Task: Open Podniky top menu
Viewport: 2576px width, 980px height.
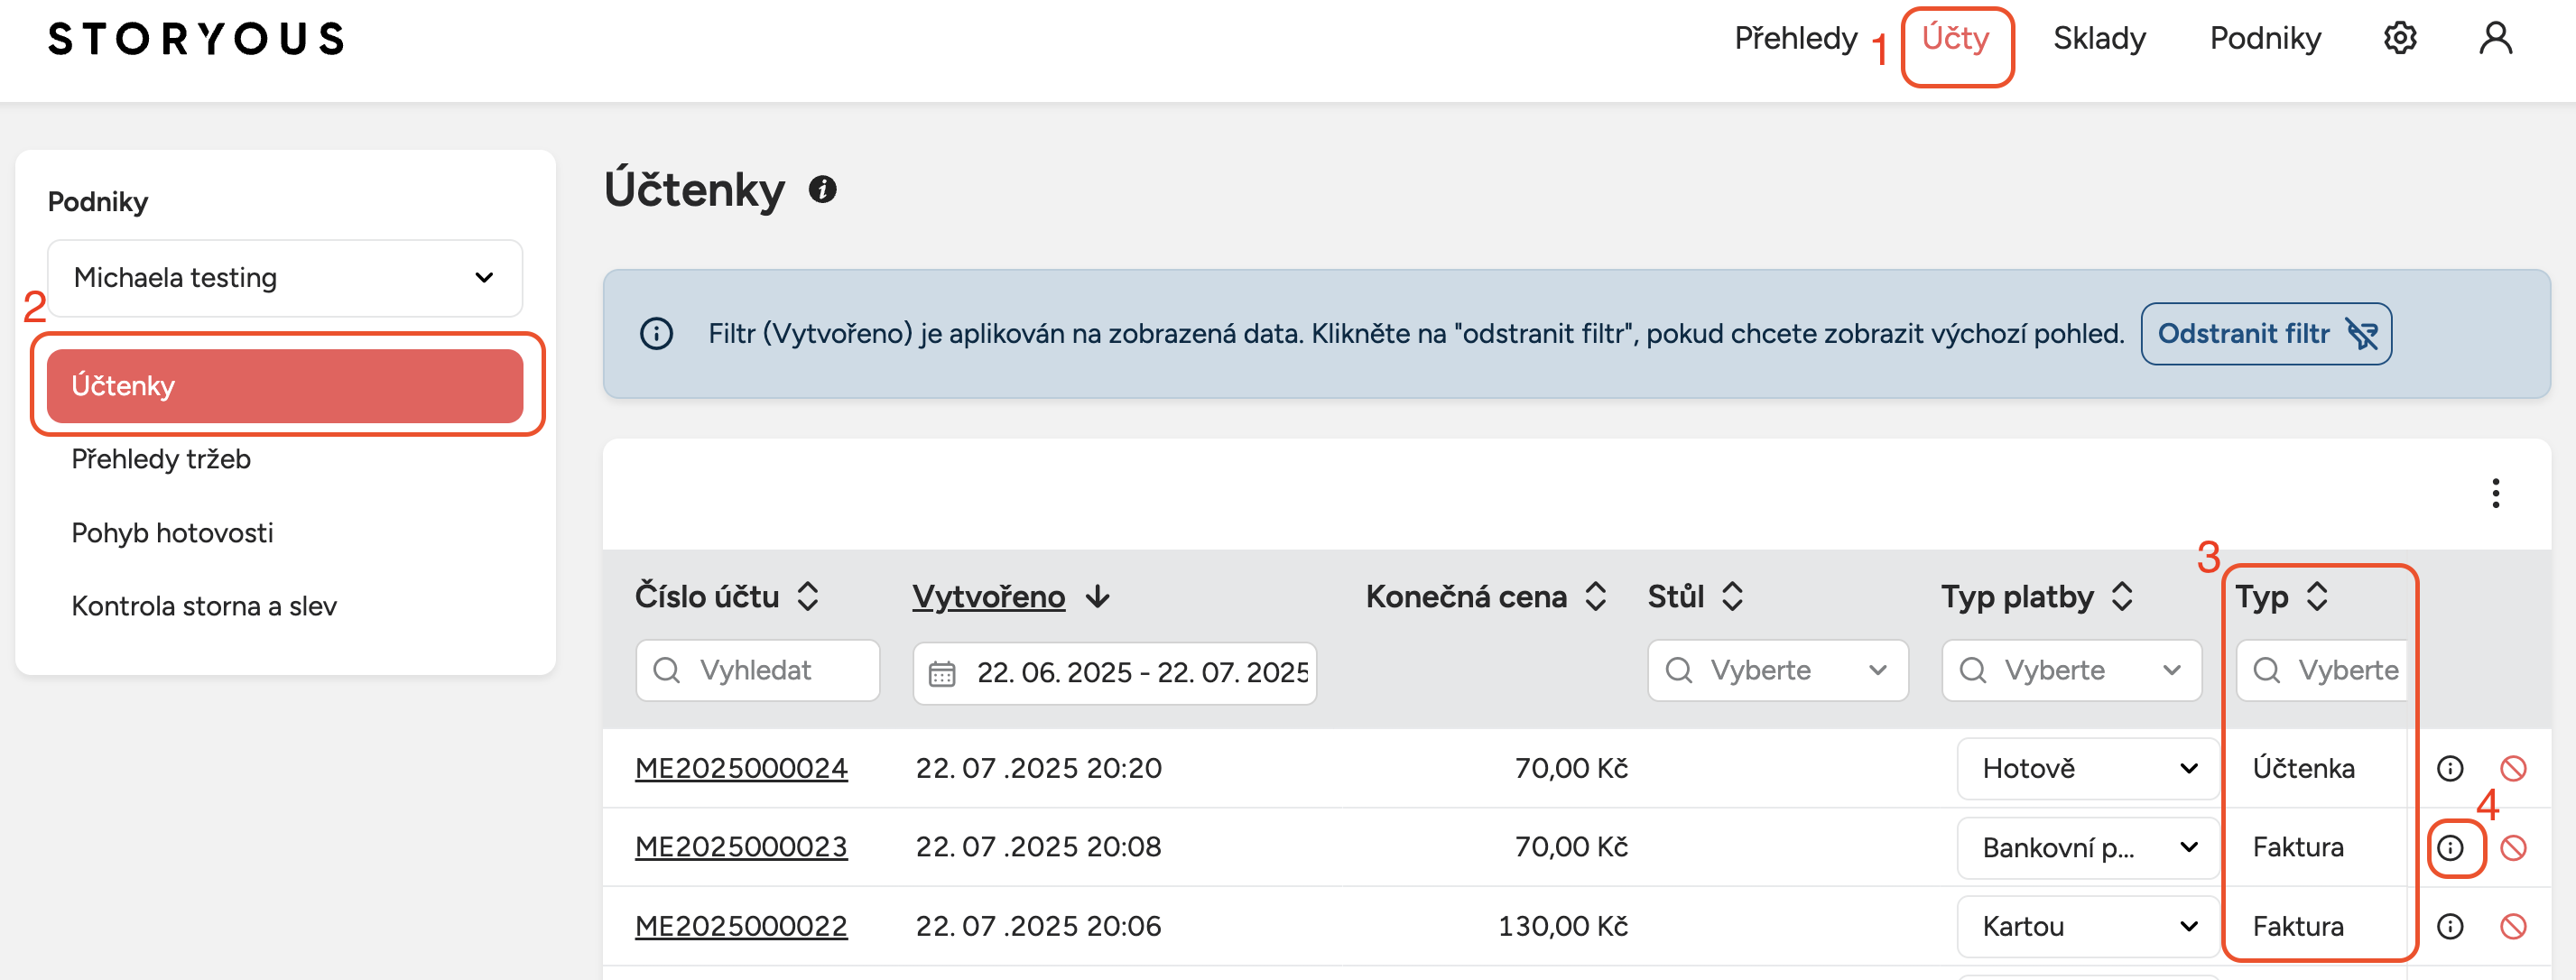Action: 2265,38
